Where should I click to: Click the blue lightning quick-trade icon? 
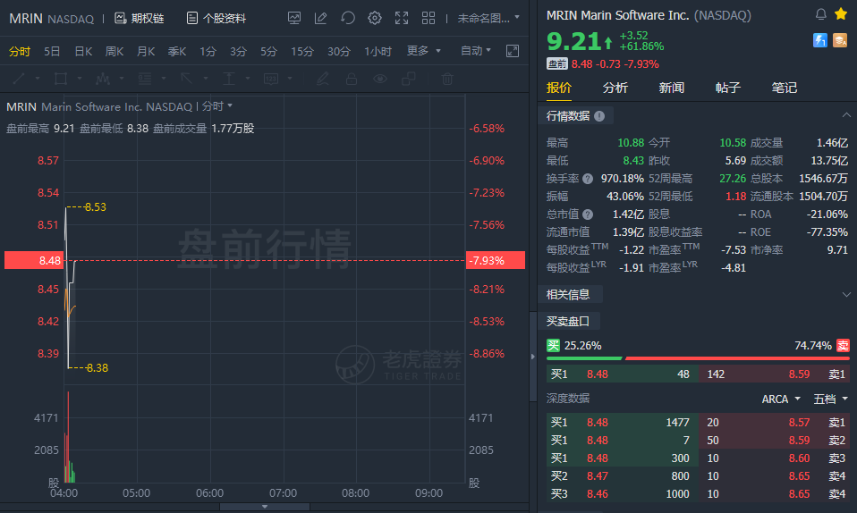coord(819,40)
